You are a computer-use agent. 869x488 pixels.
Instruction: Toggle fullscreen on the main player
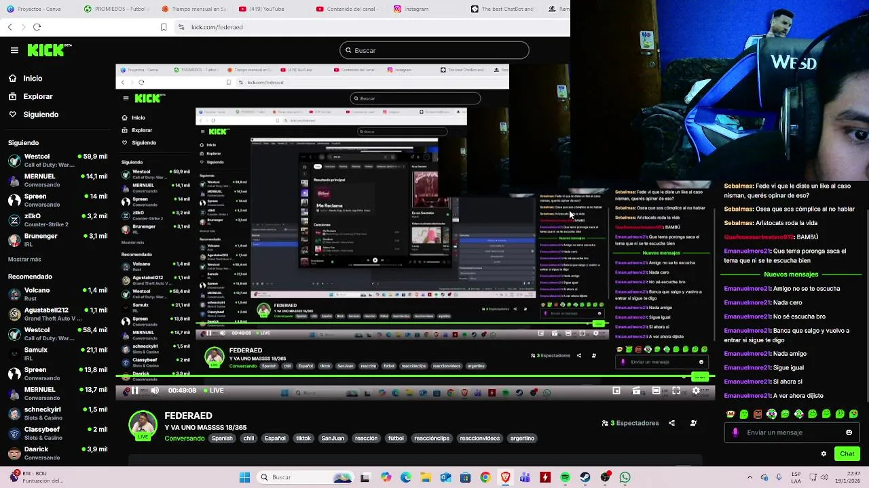point(676,391)
